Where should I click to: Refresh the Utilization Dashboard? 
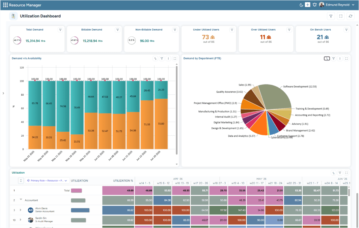350,16
